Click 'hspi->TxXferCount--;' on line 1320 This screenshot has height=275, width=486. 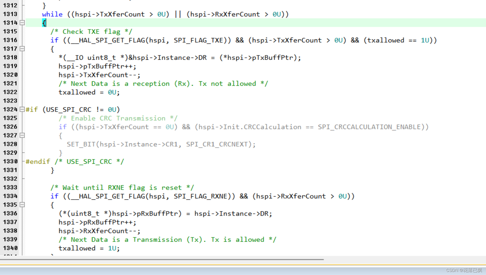(x=99, y=75)
